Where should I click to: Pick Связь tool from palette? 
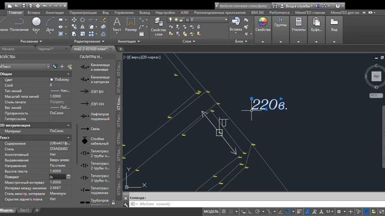[x=90, y=129]
